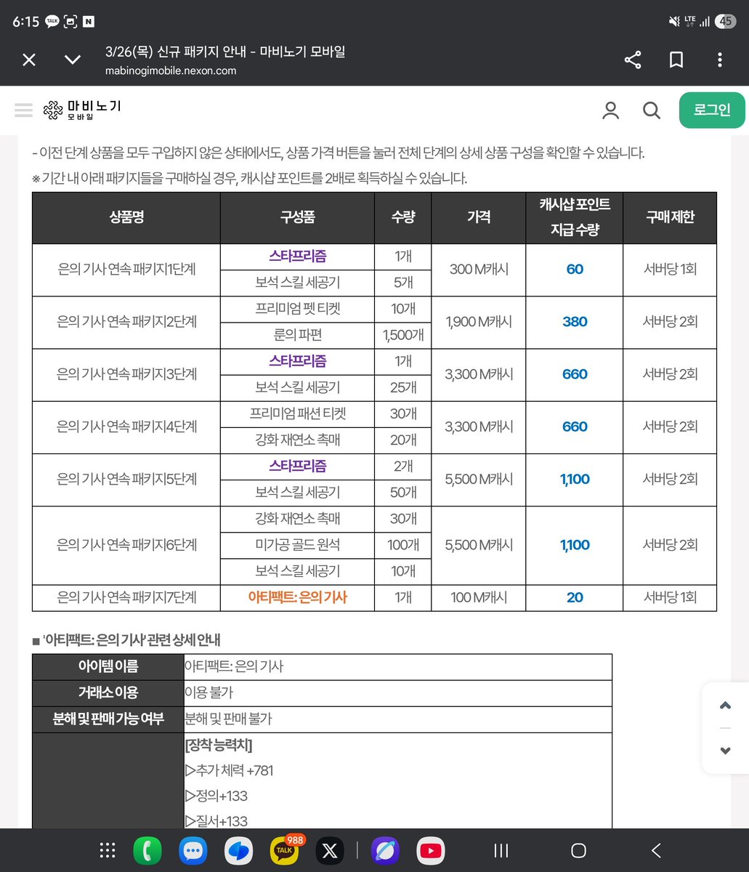Jump to page top with up arrow

coord(725,706)
